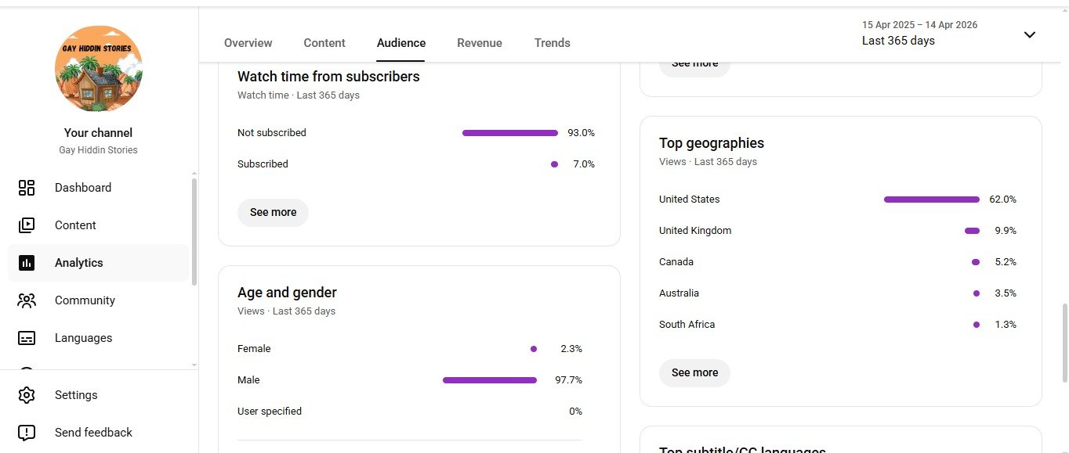The height and width of the screenshot is (453, 1069).
Task: Open the Settings gear icon
Action: tap(27, 395)
